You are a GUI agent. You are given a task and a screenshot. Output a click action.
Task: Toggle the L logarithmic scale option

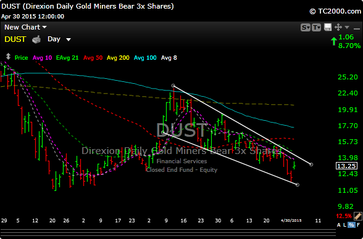pos(344,225)
